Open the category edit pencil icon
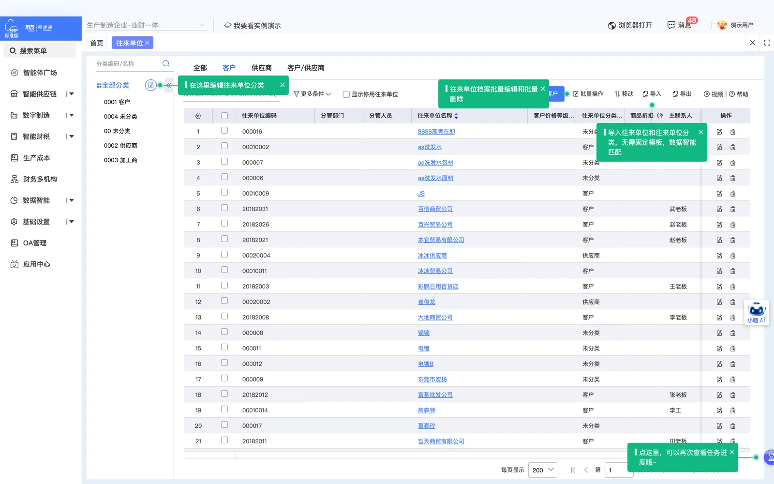 (x=151, y=85)
